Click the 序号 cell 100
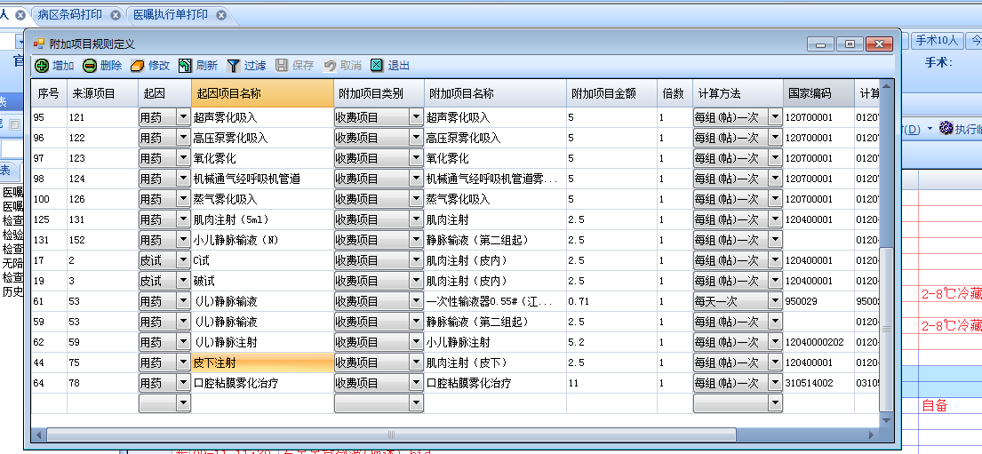The image size is (982, 454). point(49,199)
